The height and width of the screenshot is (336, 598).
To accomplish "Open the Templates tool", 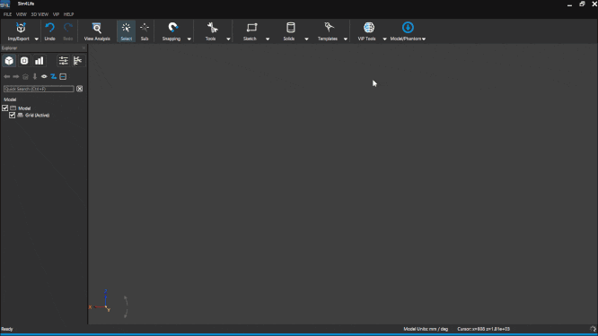I will click(328, 31).
